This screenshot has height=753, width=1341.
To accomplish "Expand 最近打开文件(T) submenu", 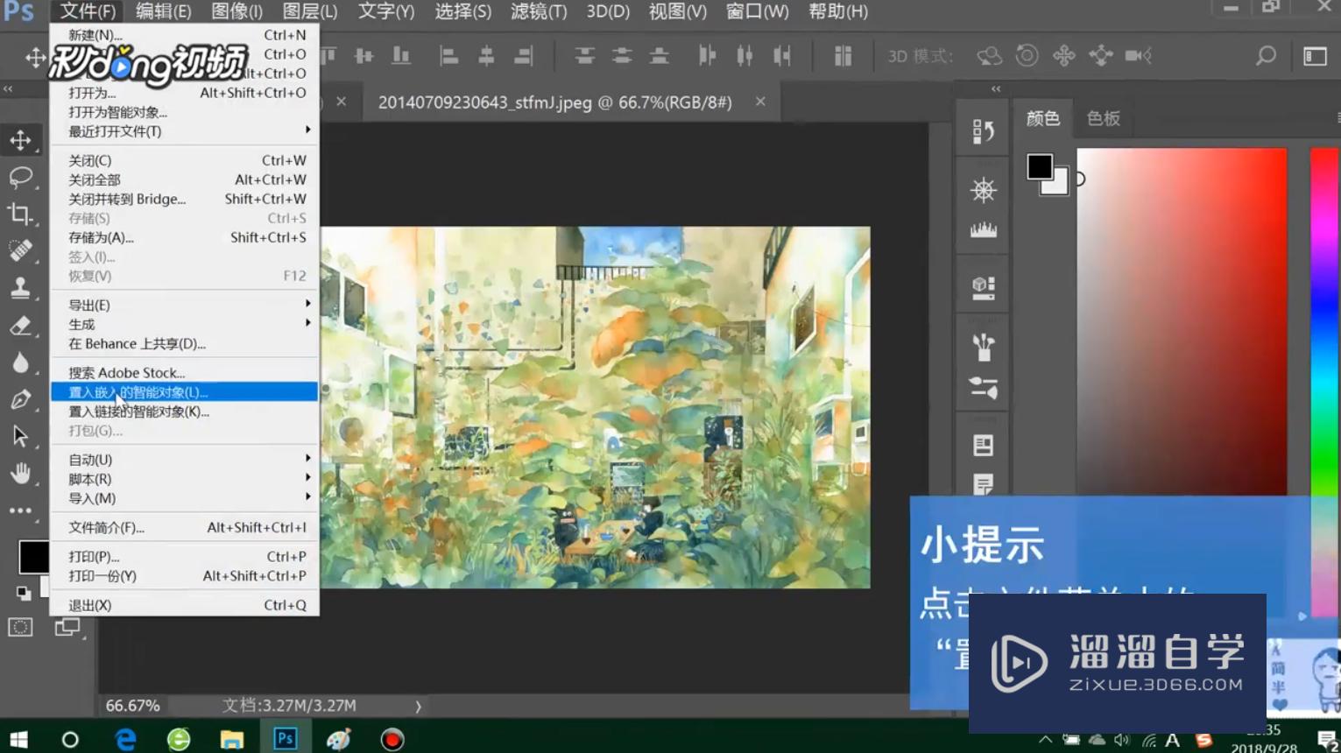I will tap(184, 131).
